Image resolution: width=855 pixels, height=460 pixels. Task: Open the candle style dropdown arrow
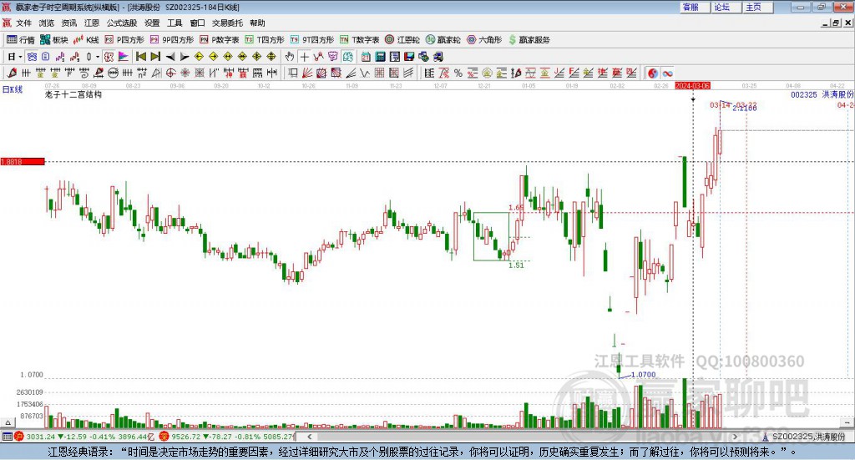pos(98,57)
